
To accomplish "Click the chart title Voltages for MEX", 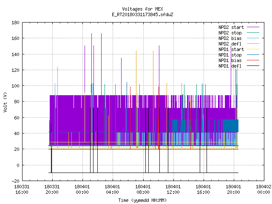I will click(142, 9).
